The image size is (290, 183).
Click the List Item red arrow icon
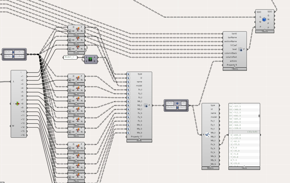coord(17,104)
